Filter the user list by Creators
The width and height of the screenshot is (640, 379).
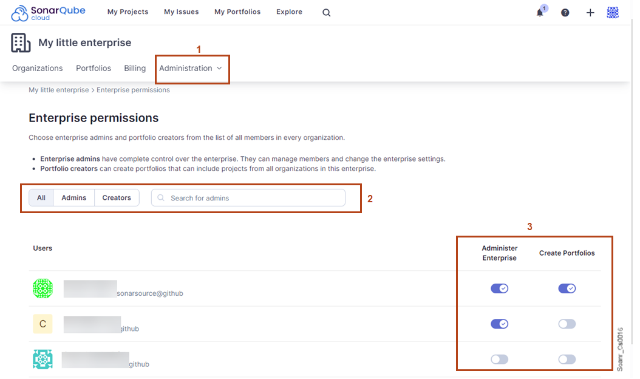click(117, 198)
